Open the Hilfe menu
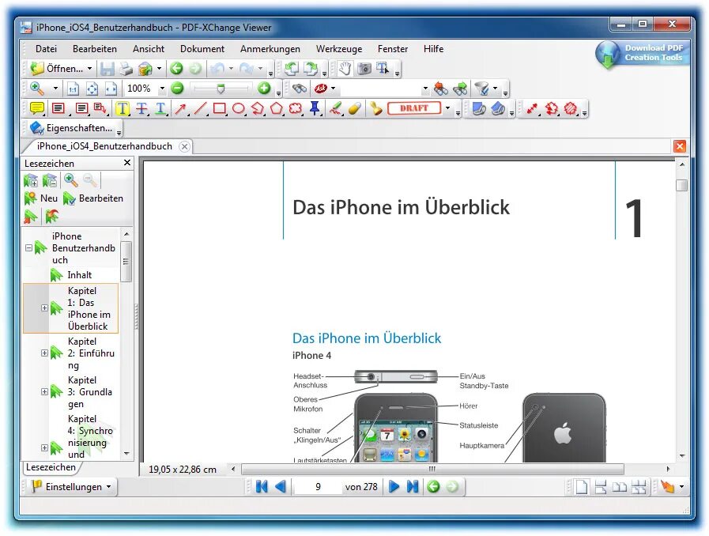Image resolution: width=709 pixels, height=536 pixels. (x=433, y=49)
